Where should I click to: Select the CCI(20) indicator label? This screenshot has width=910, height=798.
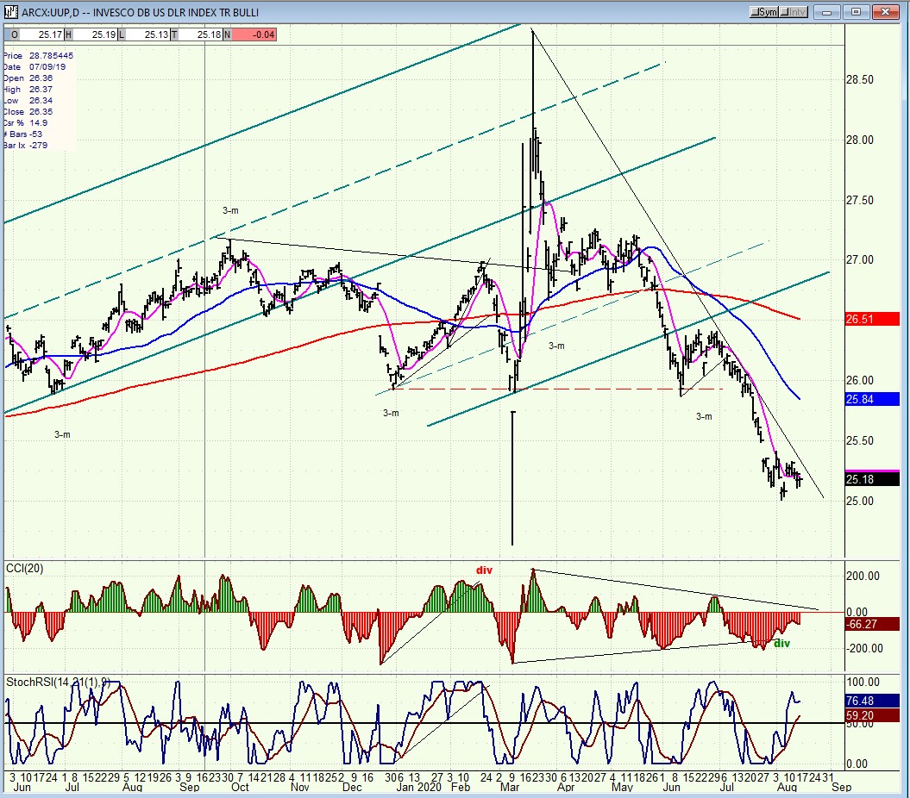24,569
